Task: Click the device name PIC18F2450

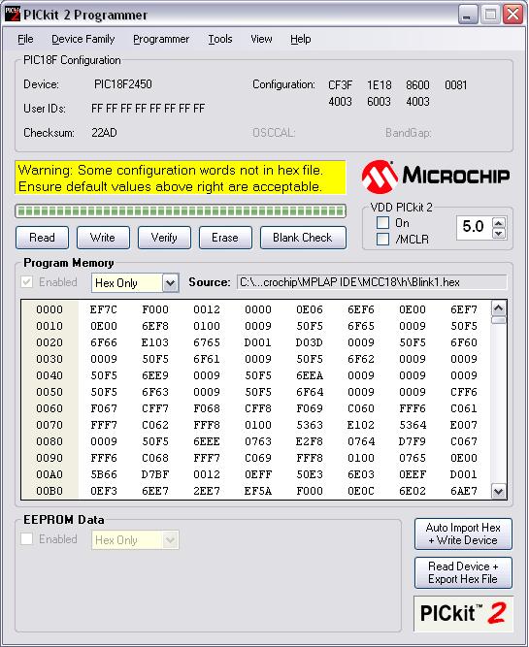Action: 123,84
